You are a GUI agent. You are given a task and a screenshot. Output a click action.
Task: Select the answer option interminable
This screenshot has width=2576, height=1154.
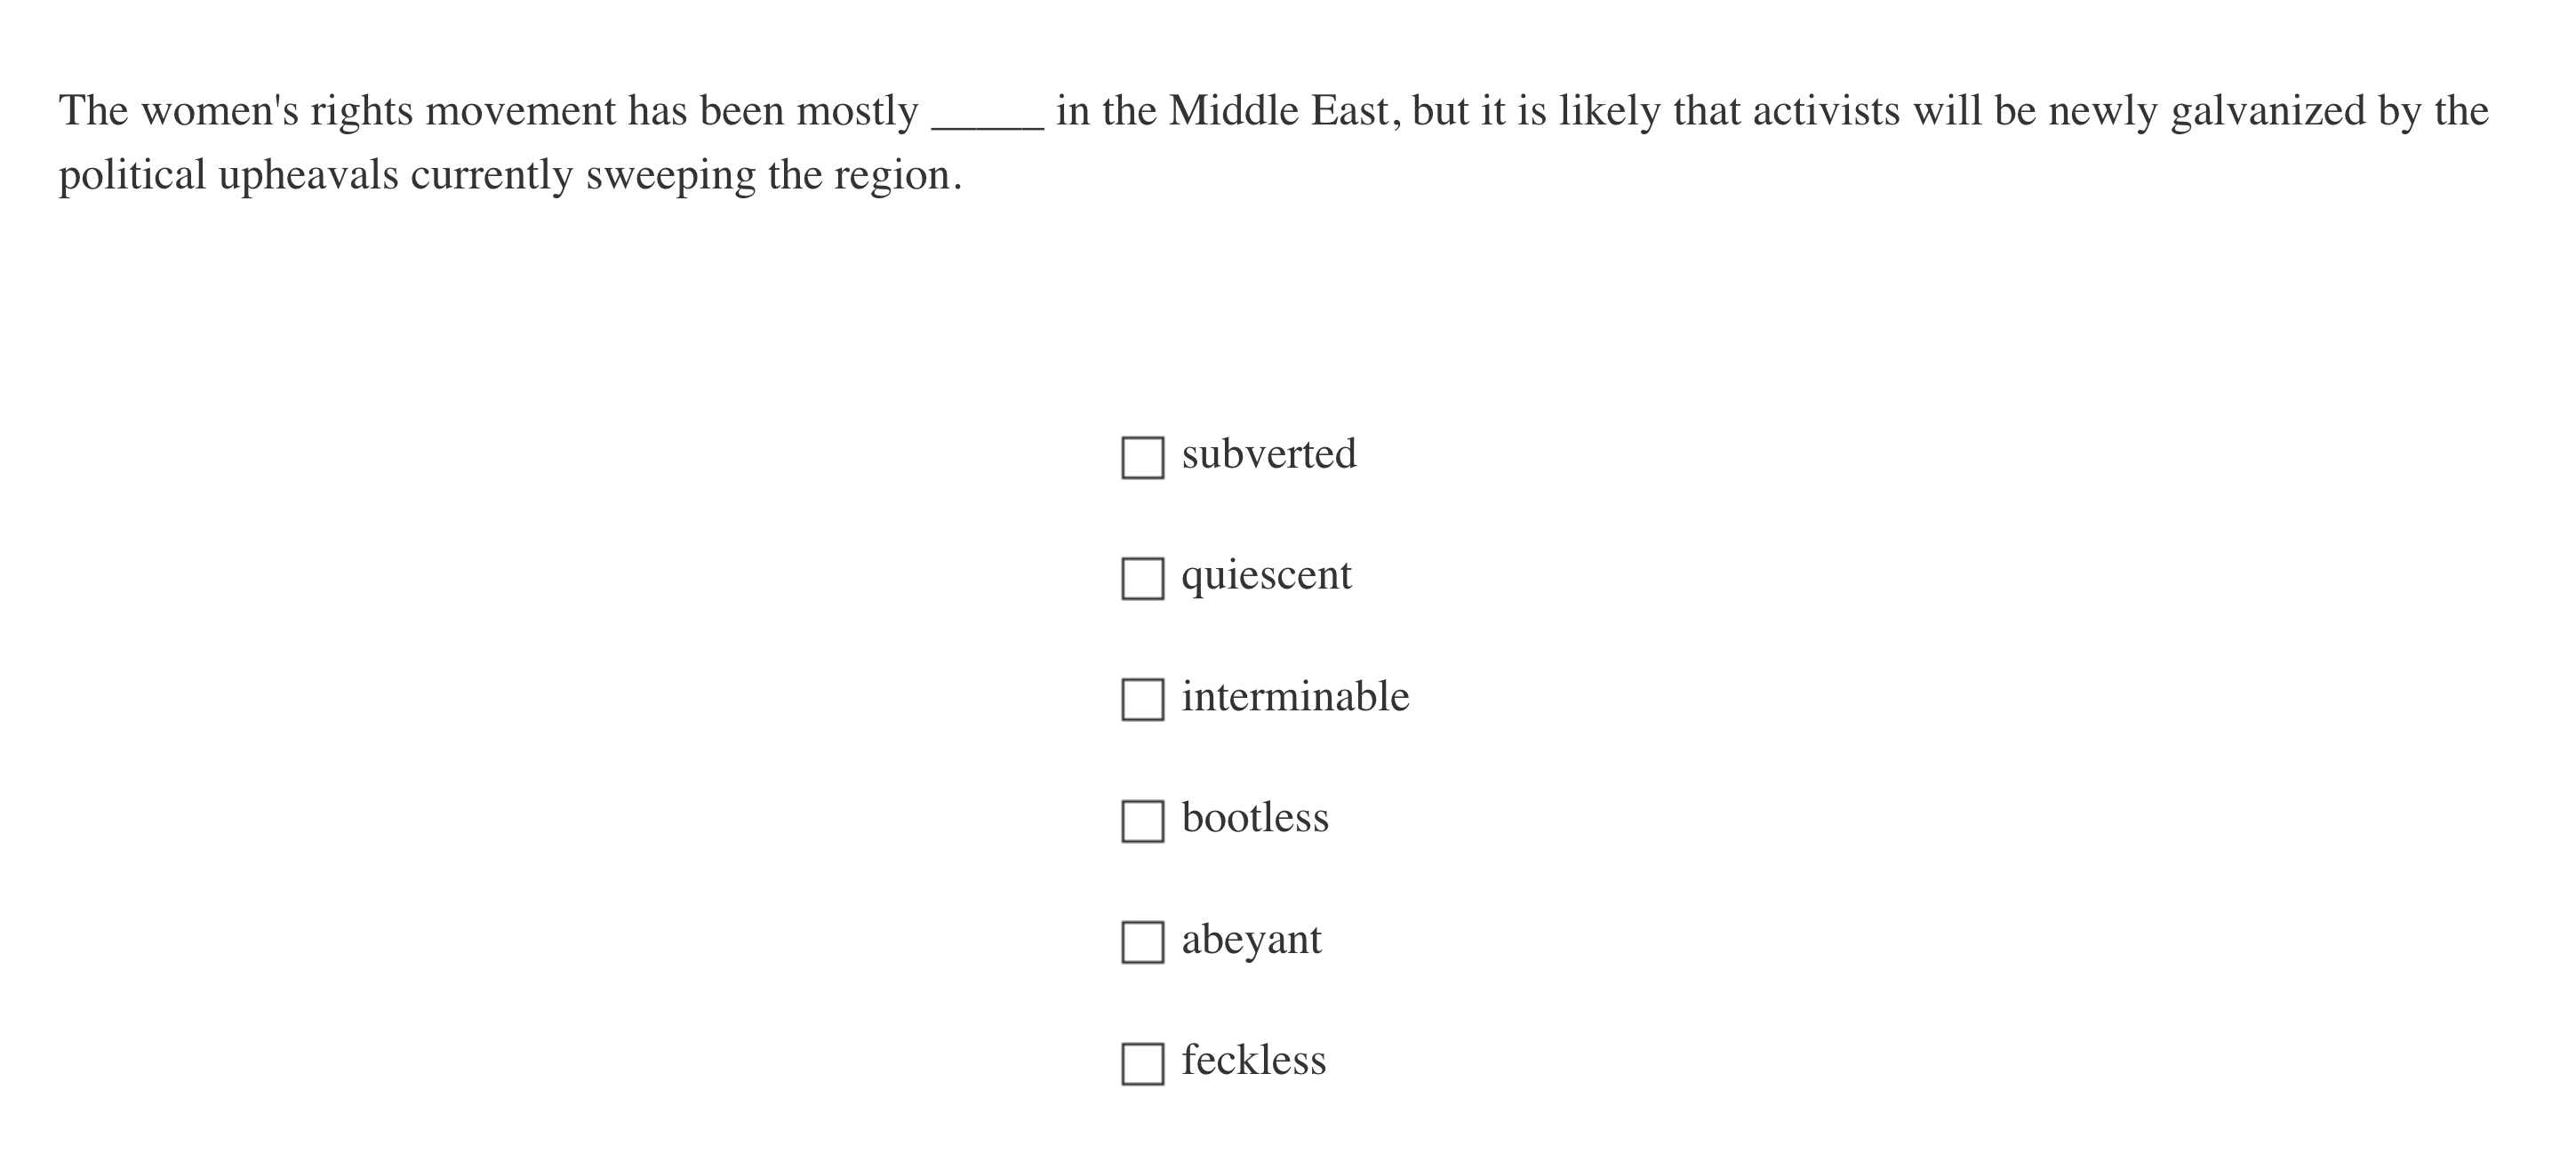click(x=1295, y=698)
